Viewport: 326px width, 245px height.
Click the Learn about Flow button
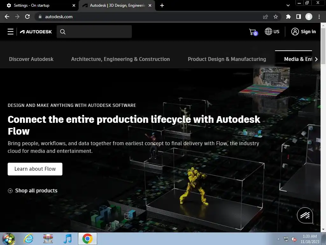point(35,169)
